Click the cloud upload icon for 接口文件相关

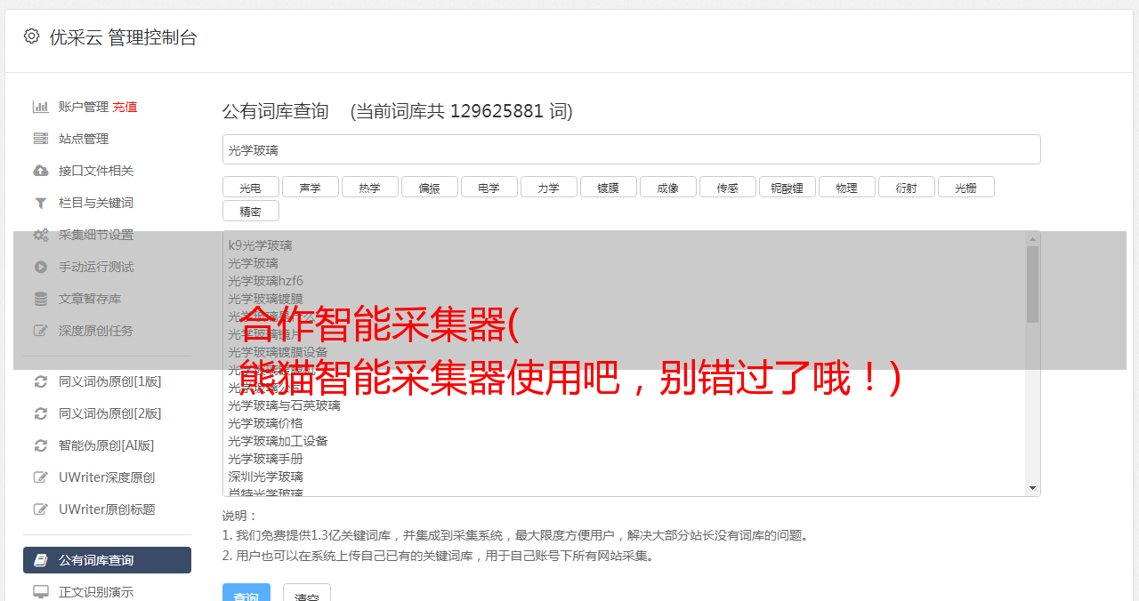(x=40, y=171)
